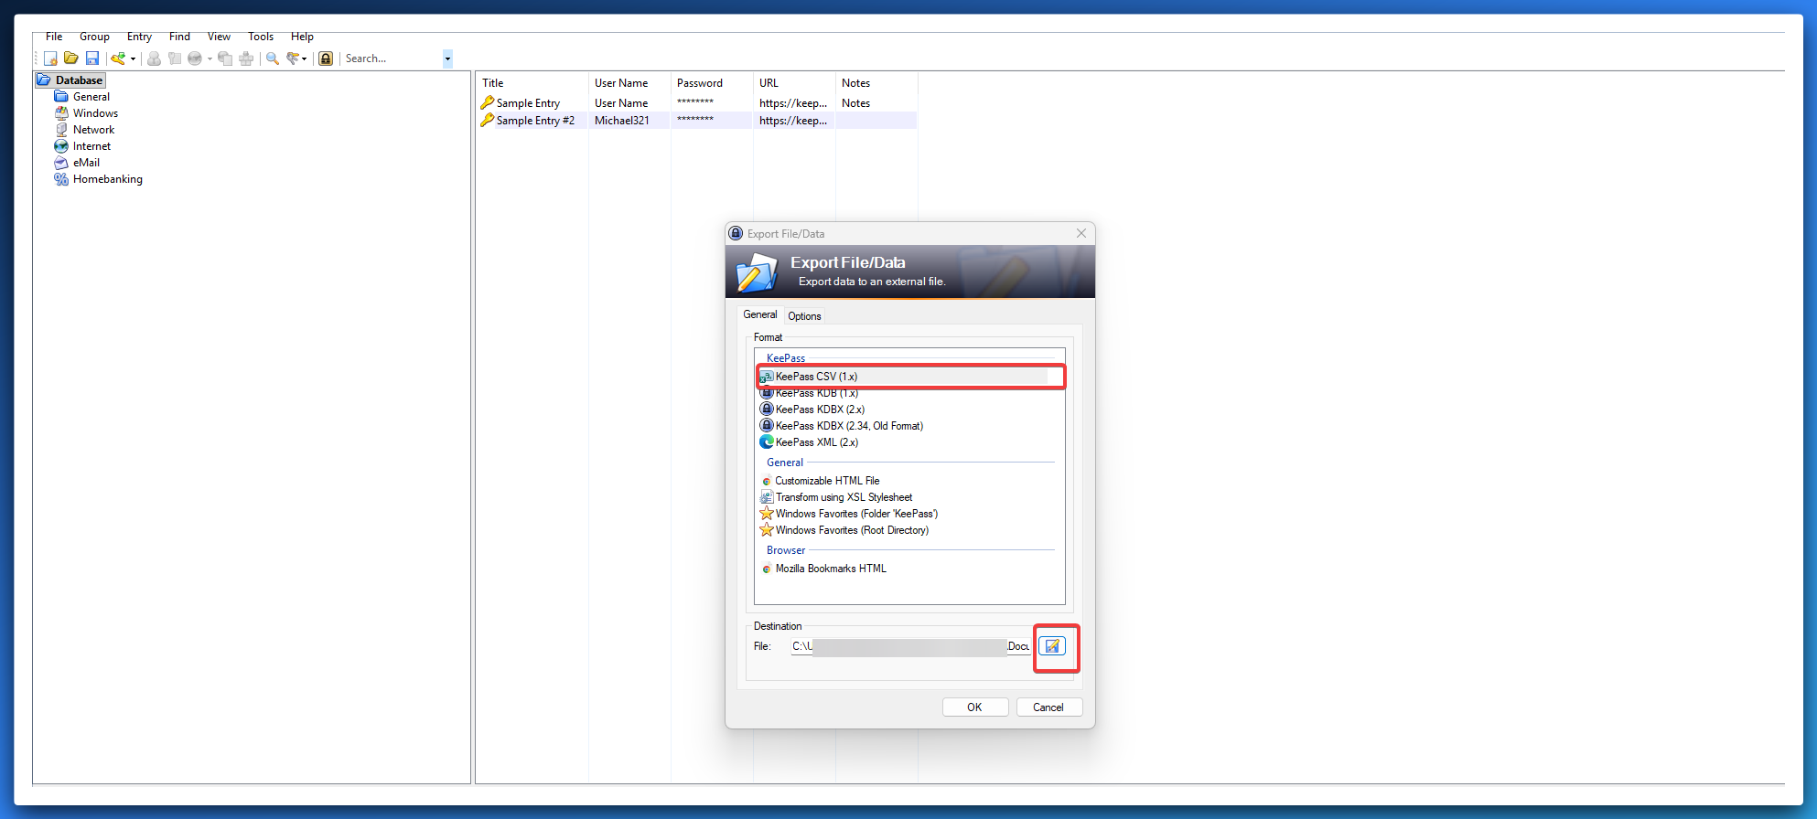The image size is (1817, 819).
Task: Save the database with the floppy icon
Action: pos(91,58)
